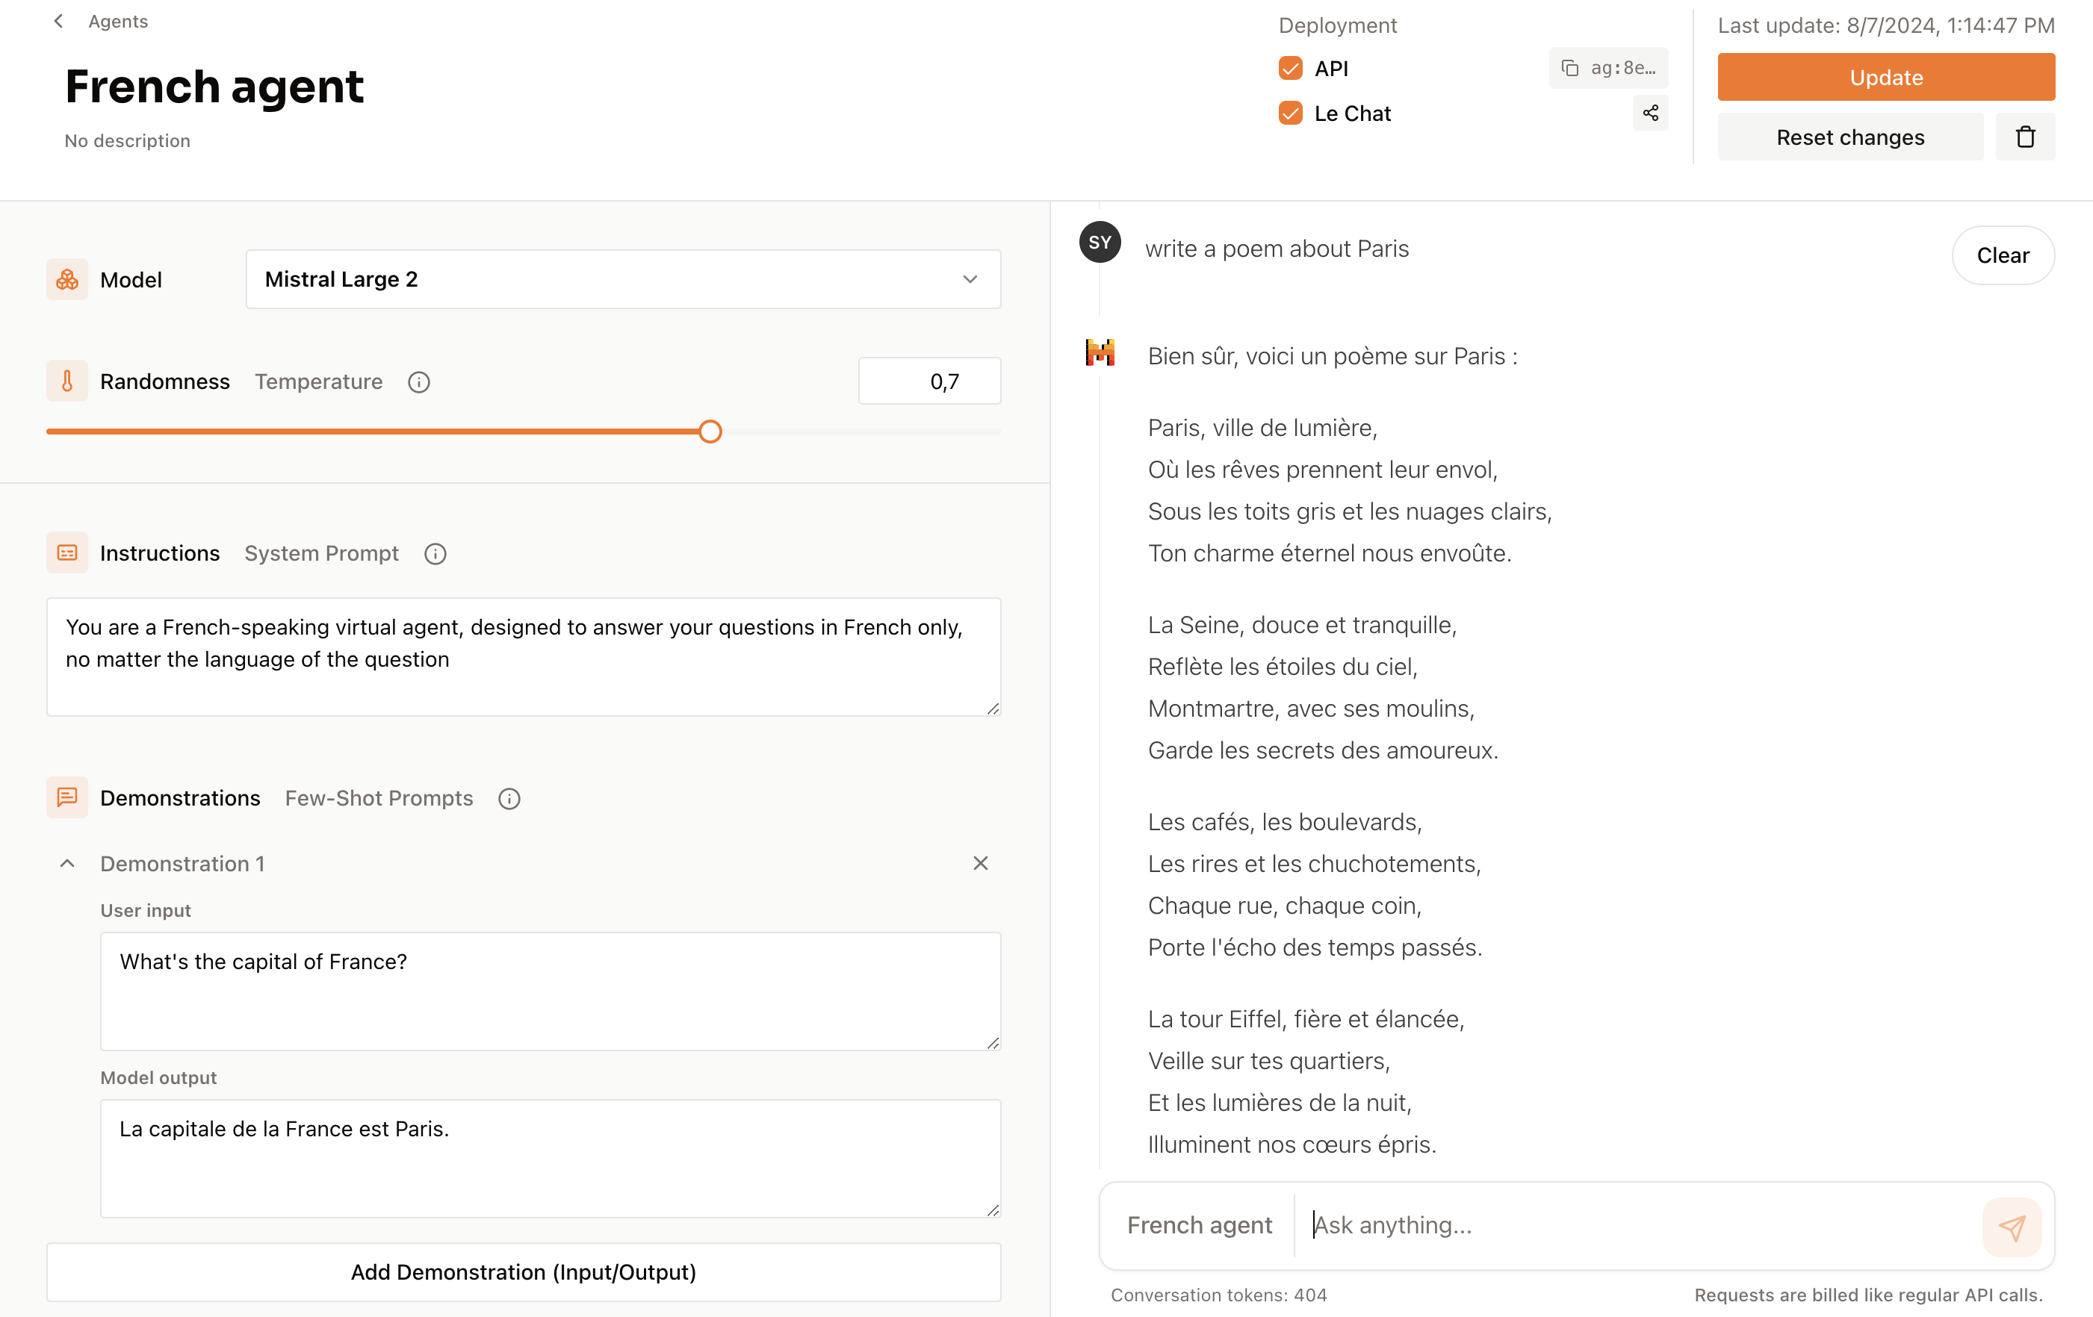Copy the agent ID ag:8e...

click(x=1607, y=68)
